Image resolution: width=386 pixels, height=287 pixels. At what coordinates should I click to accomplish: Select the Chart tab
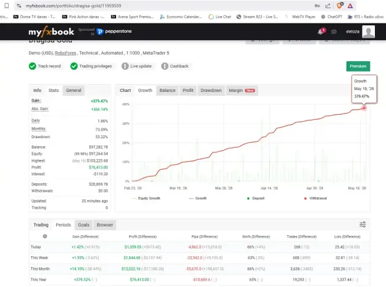[125, 90]
